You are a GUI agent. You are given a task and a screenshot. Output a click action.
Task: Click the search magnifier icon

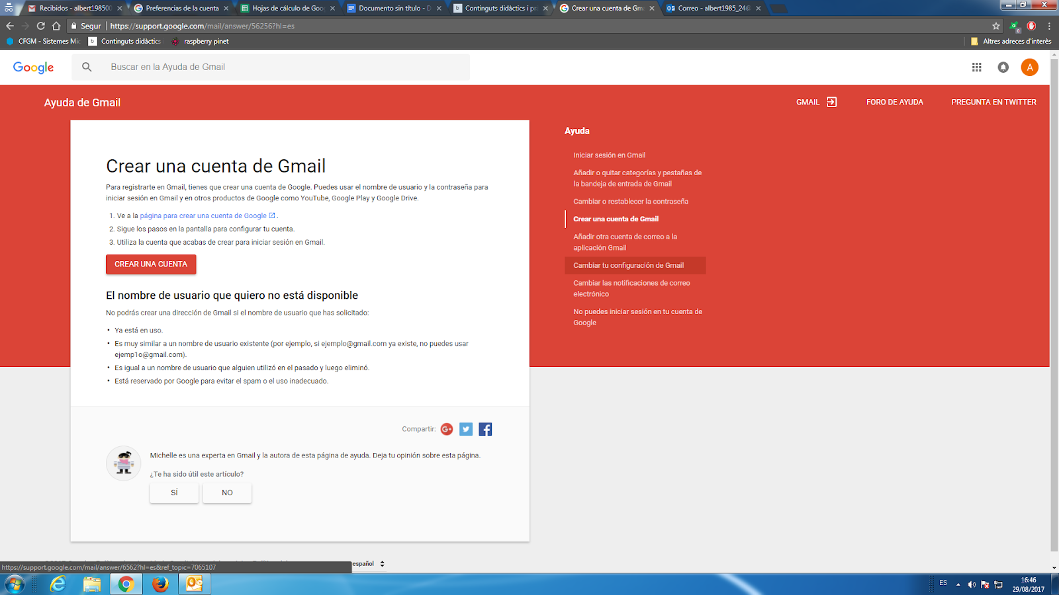pos(87,67)
